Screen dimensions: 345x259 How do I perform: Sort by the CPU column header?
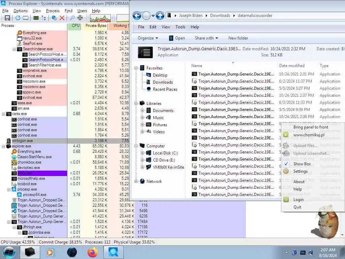(x=74, y=26)
